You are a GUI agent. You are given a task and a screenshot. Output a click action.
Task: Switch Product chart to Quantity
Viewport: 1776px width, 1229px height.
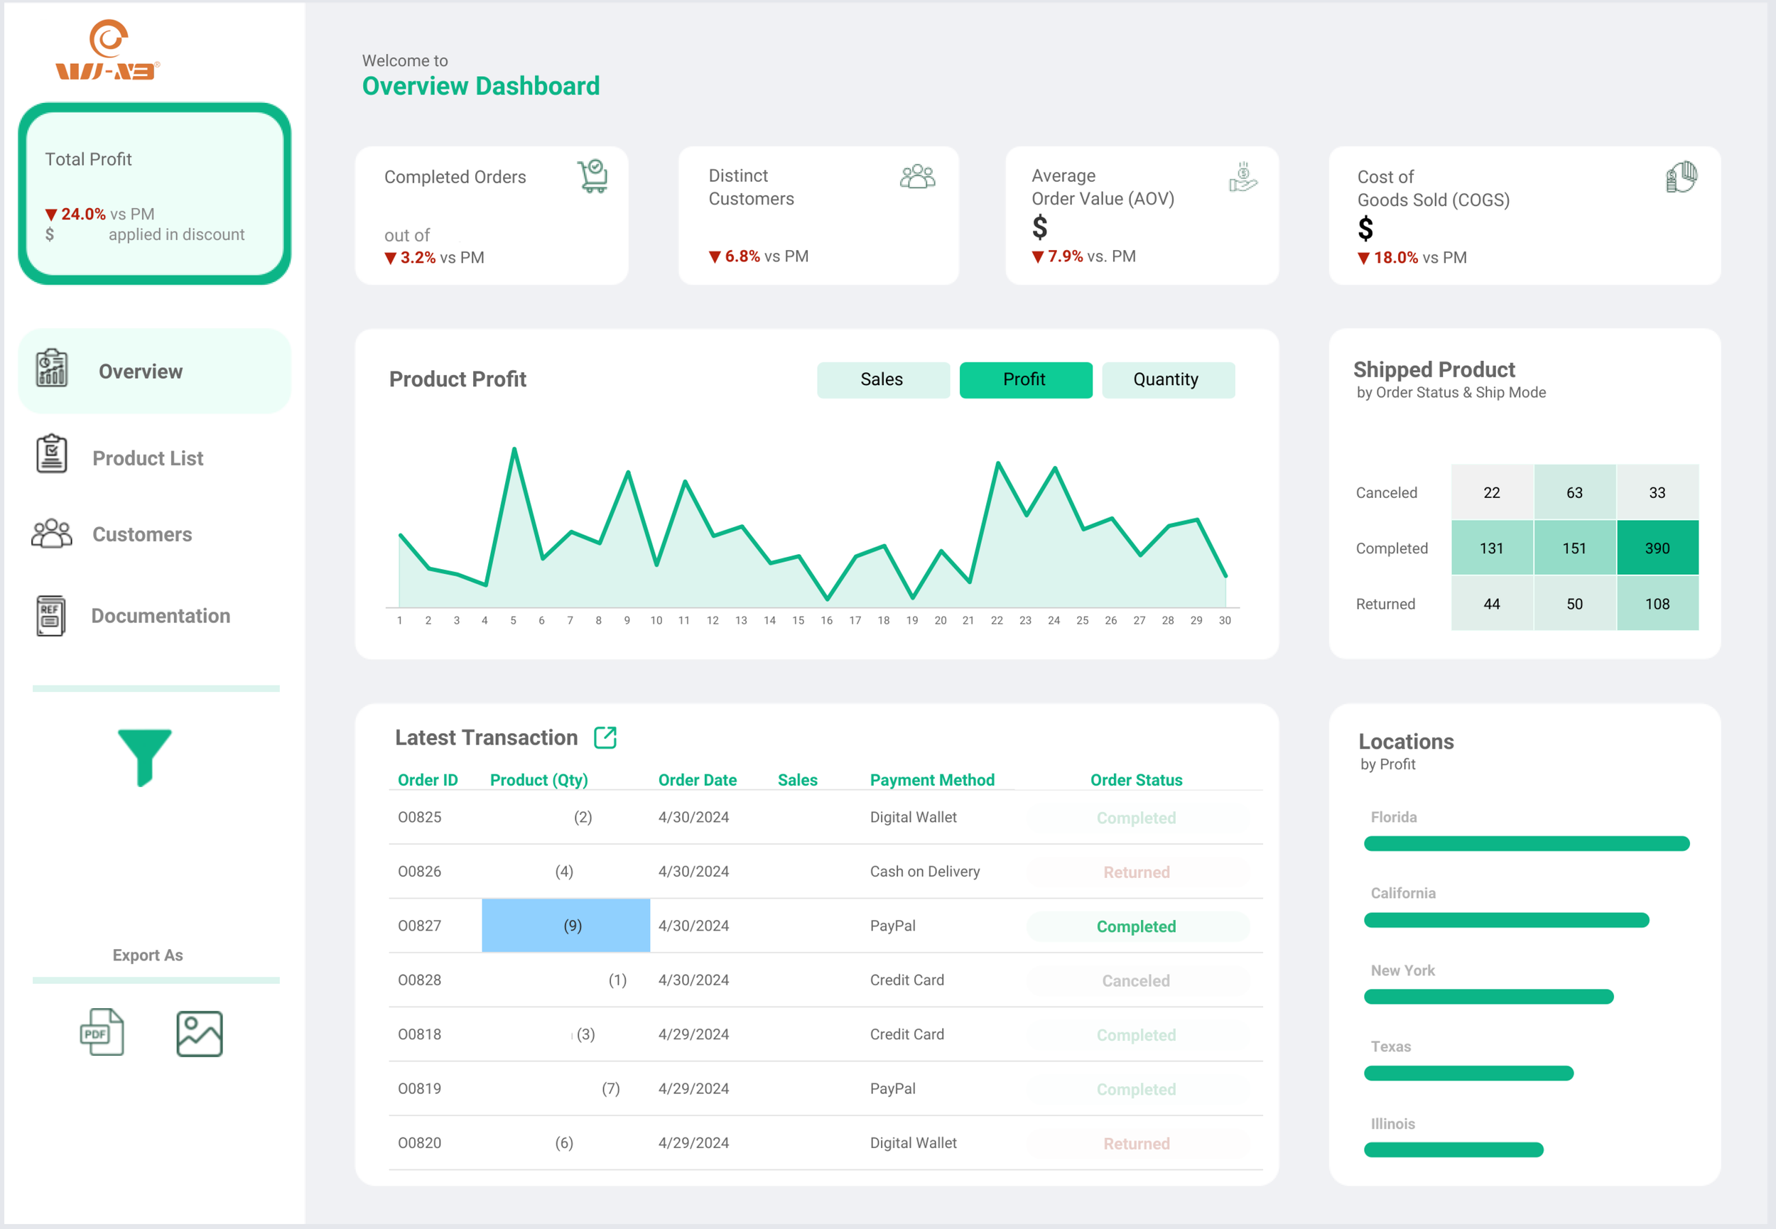1167,379
